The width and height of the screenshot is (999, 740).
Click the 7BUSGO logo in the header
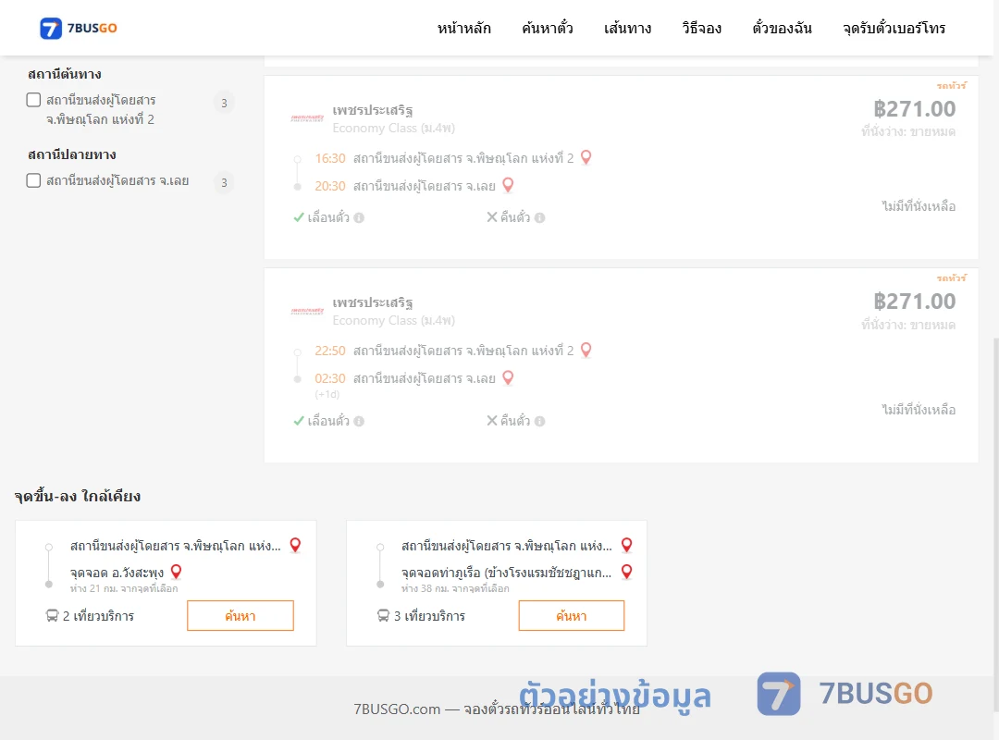[x=79, y=28]
